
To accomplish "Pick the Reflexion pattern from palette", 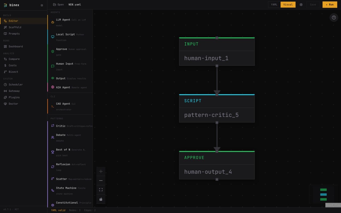I will [70, 167].
